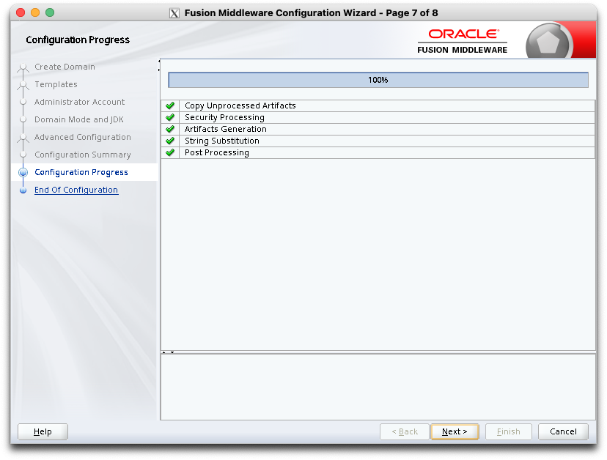Click inside the empty message log pane

[x=378, y=387]
